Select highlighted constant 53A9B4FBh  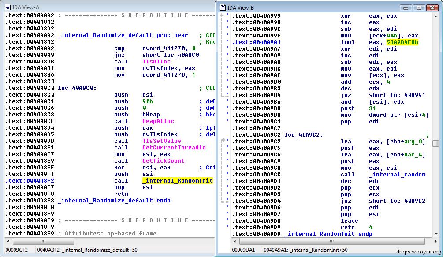[402, 42]
